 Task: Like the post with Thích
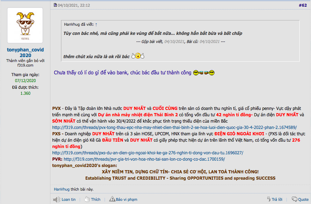[96, 199]
